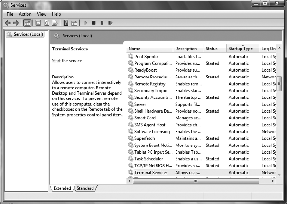The height and width of the screenshot is (204, 287).
Task: Select the Print Spooler service row
Action: coord(146,57)
